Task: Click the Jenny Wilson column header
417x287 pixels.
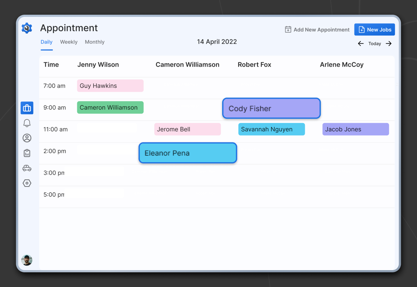Action: point(98,65)
